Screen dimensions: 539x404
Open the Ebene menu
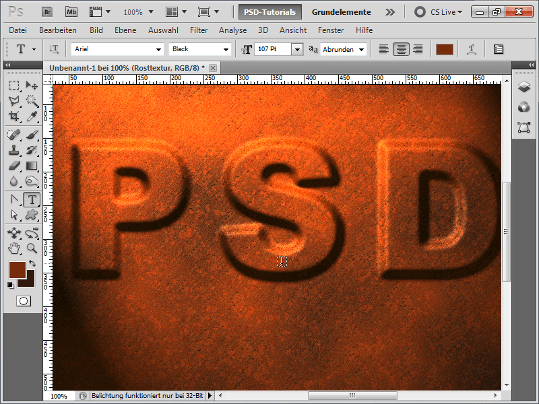[125, 30]
